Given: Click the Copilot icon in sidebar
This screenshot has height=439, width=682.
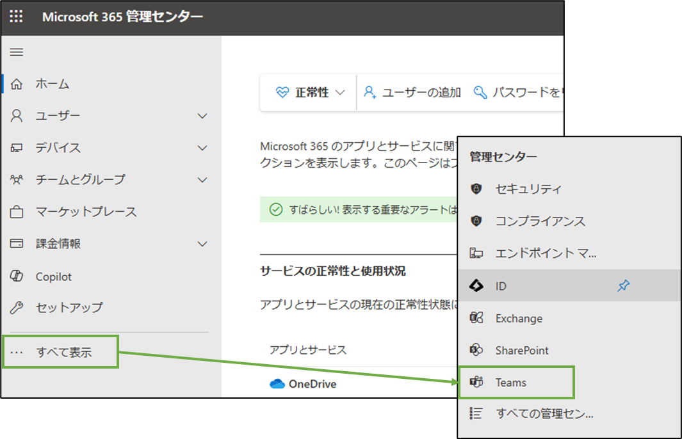Looking at the screenshot, I should 17,276.
